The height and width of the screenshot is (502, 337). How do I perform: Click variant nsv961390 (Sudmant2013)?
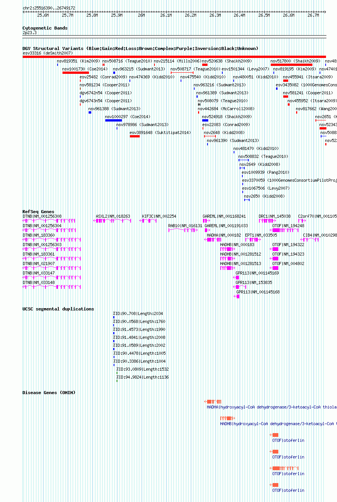233,140
